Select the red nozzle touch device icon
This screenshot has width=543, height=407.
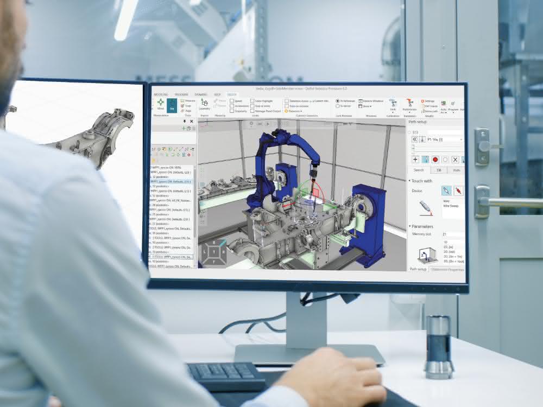click(x=458, y=190)
